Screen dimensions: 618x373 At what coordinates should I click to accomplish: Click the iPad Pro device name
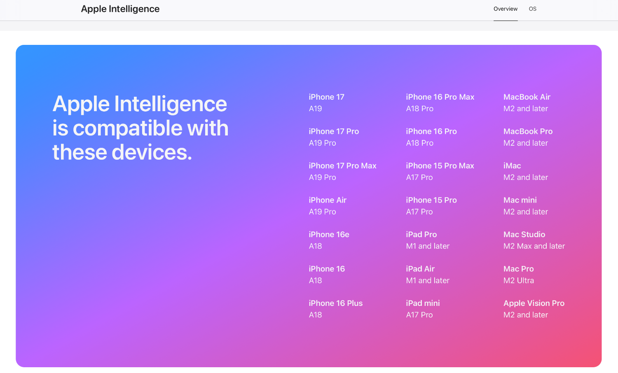(421, 235)
